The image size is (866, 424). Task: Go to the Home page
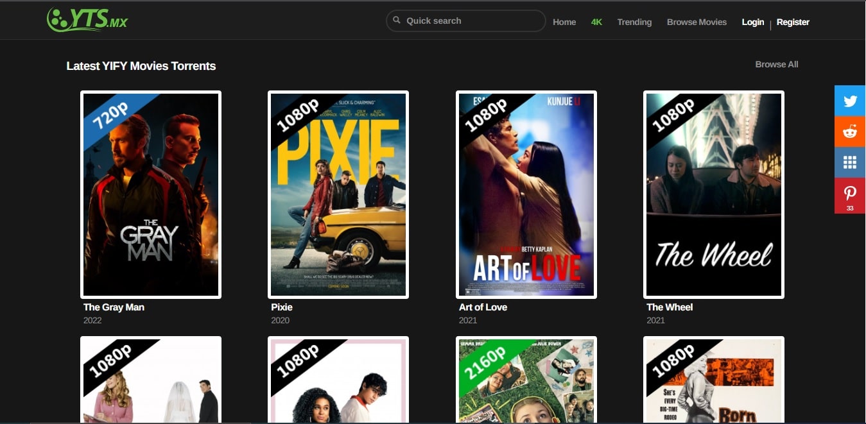coord(564,22)
